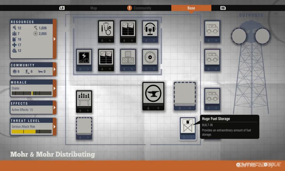Click the materials resource icon beside the lower 12
The width and height of the screenshot is (285, 171).
[14, 51]
